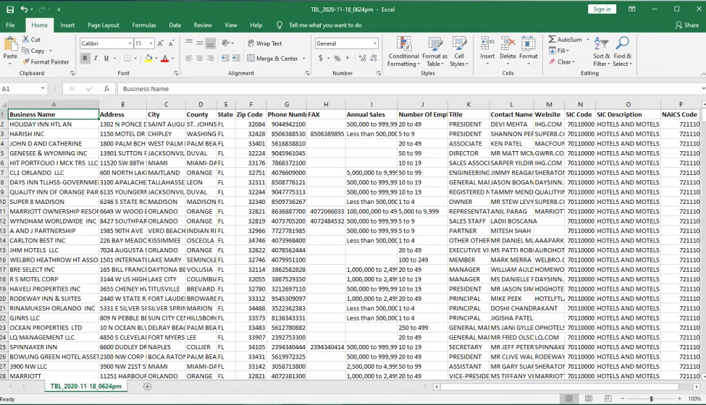Toggle bold formatting
Image resolution: width=706 pixels, height=405 pixels.
click(85, 58)
